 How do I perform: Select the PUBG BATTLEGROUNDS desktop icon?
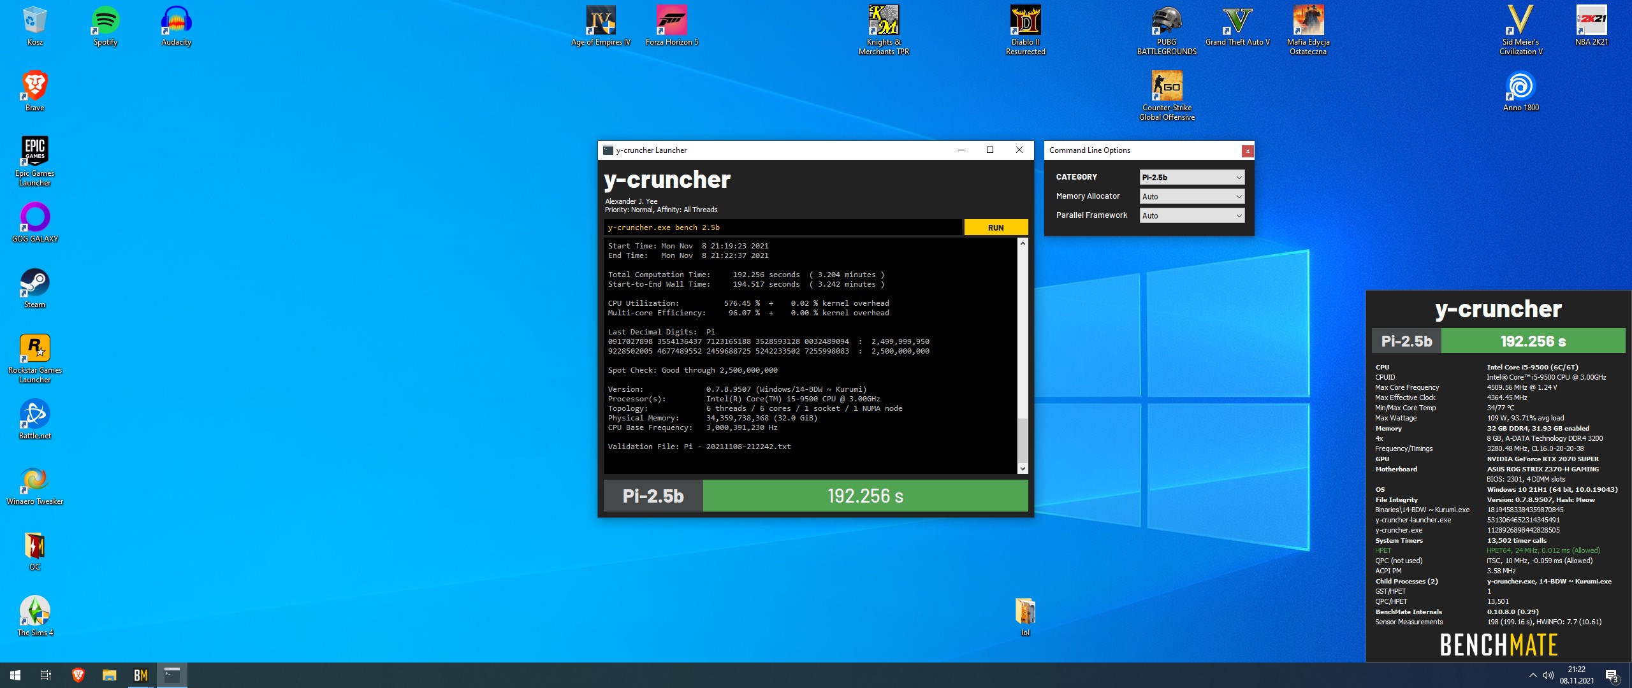click(1167, 30)
